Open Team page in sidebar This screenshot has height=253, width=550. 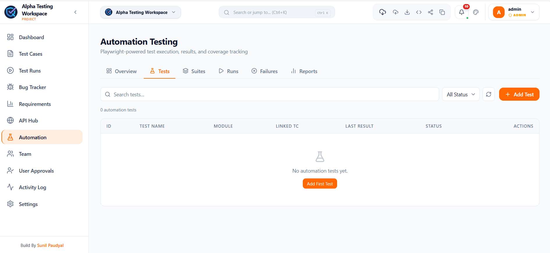click(42, 154)
